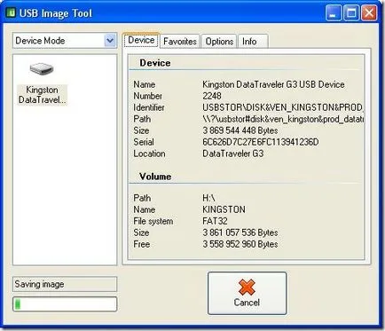
Task: Click the volume path 'H:\'
Action: coord(208,198)
